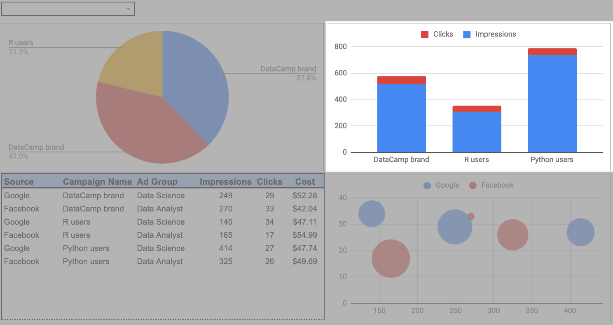This screenshot has height=325, width=613.
Task: Click the red Clicks legend swatch
Action: pos(425,35)
